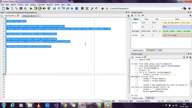This screenshot has height=108, width=192.
Task: Toggle fullscreen mode with the arrows icon
Action: [x=87, y=8]
